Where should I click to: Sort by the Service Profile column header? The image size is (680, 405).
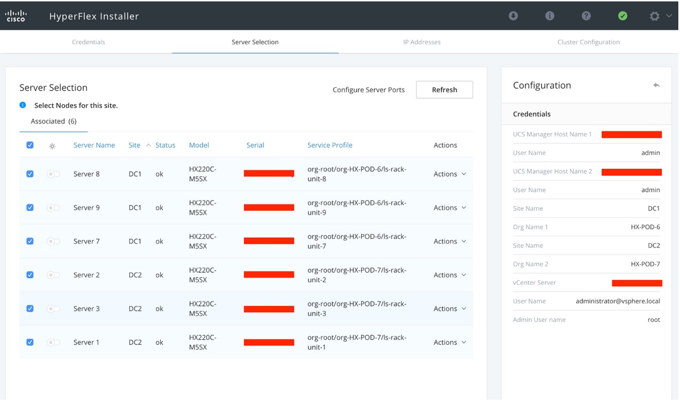tap(330, 145)
